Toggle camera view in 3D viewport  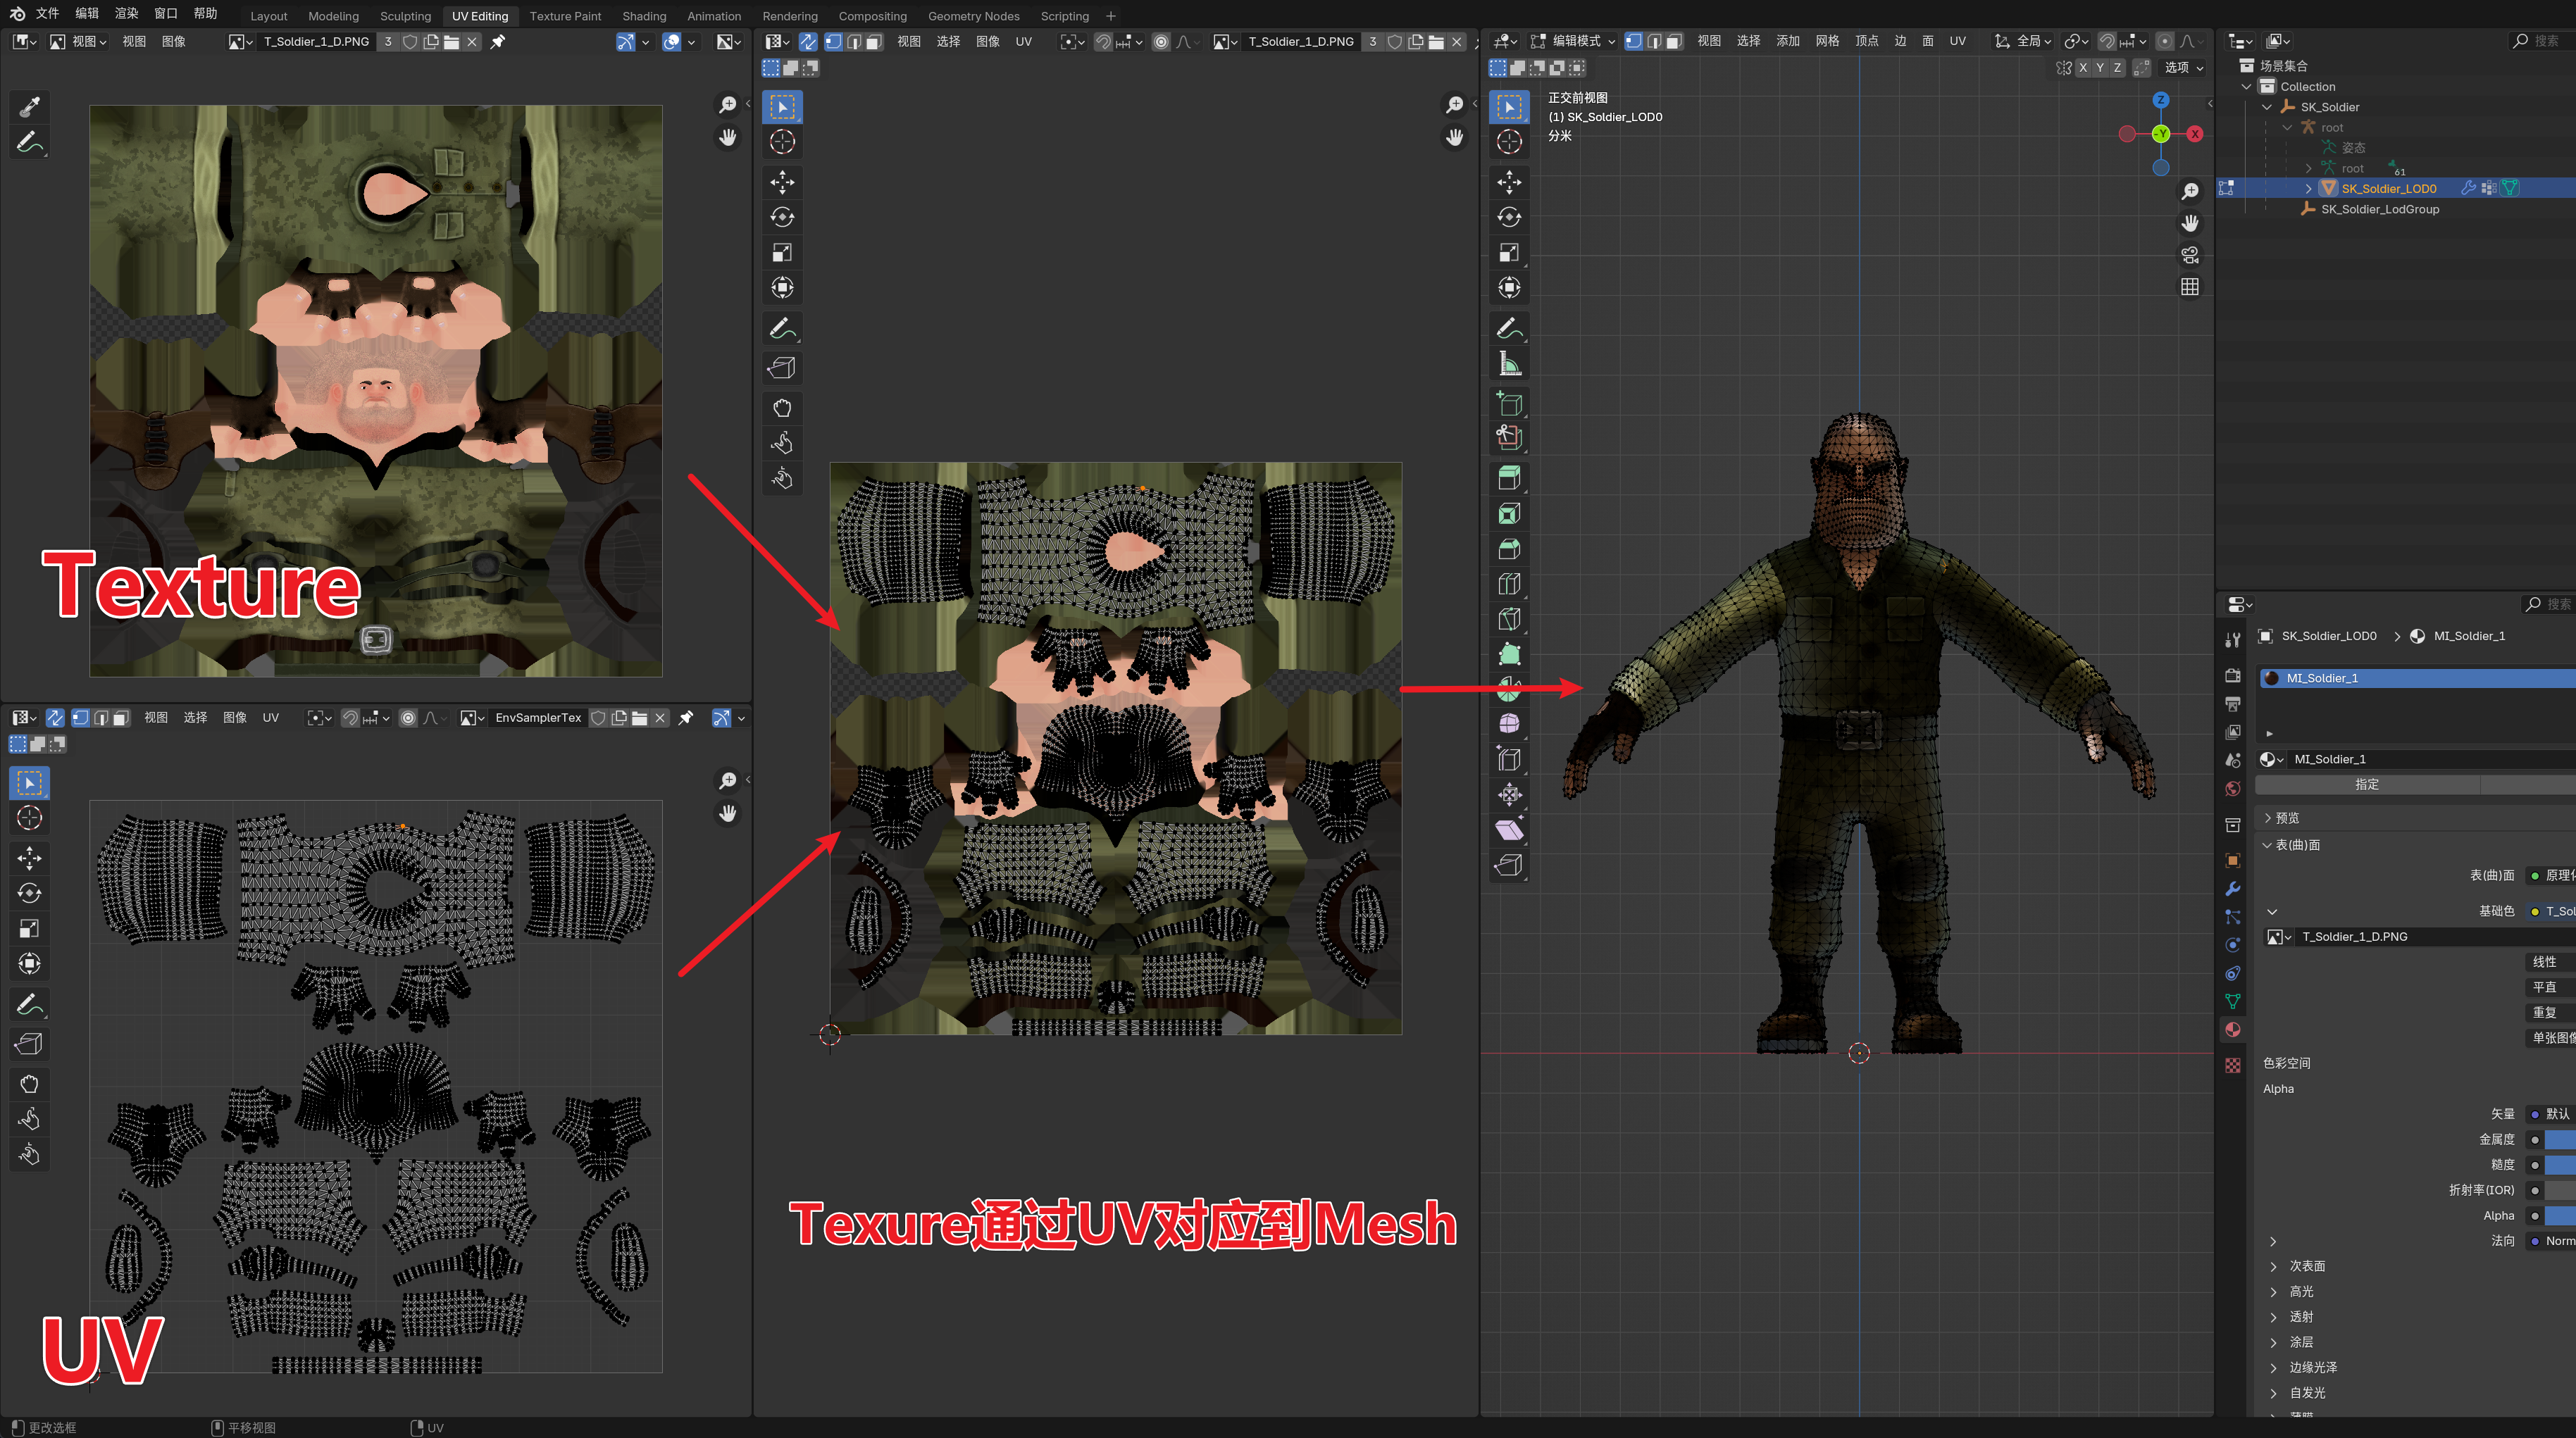pos(2190,254)
